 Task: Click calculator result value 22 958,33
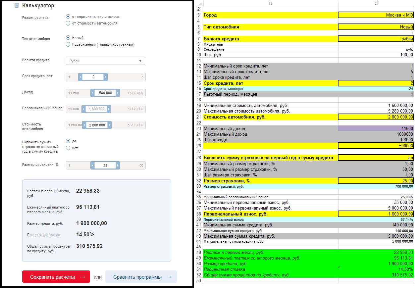click(x=88, y=191)
